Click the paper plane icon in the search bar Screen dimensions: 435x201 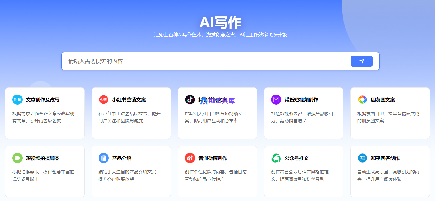tap(361, 61)
